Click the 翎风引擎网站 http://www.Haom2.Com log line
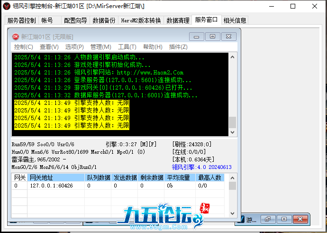The width and height of the screenshot is (327, 233). (99, 73)
